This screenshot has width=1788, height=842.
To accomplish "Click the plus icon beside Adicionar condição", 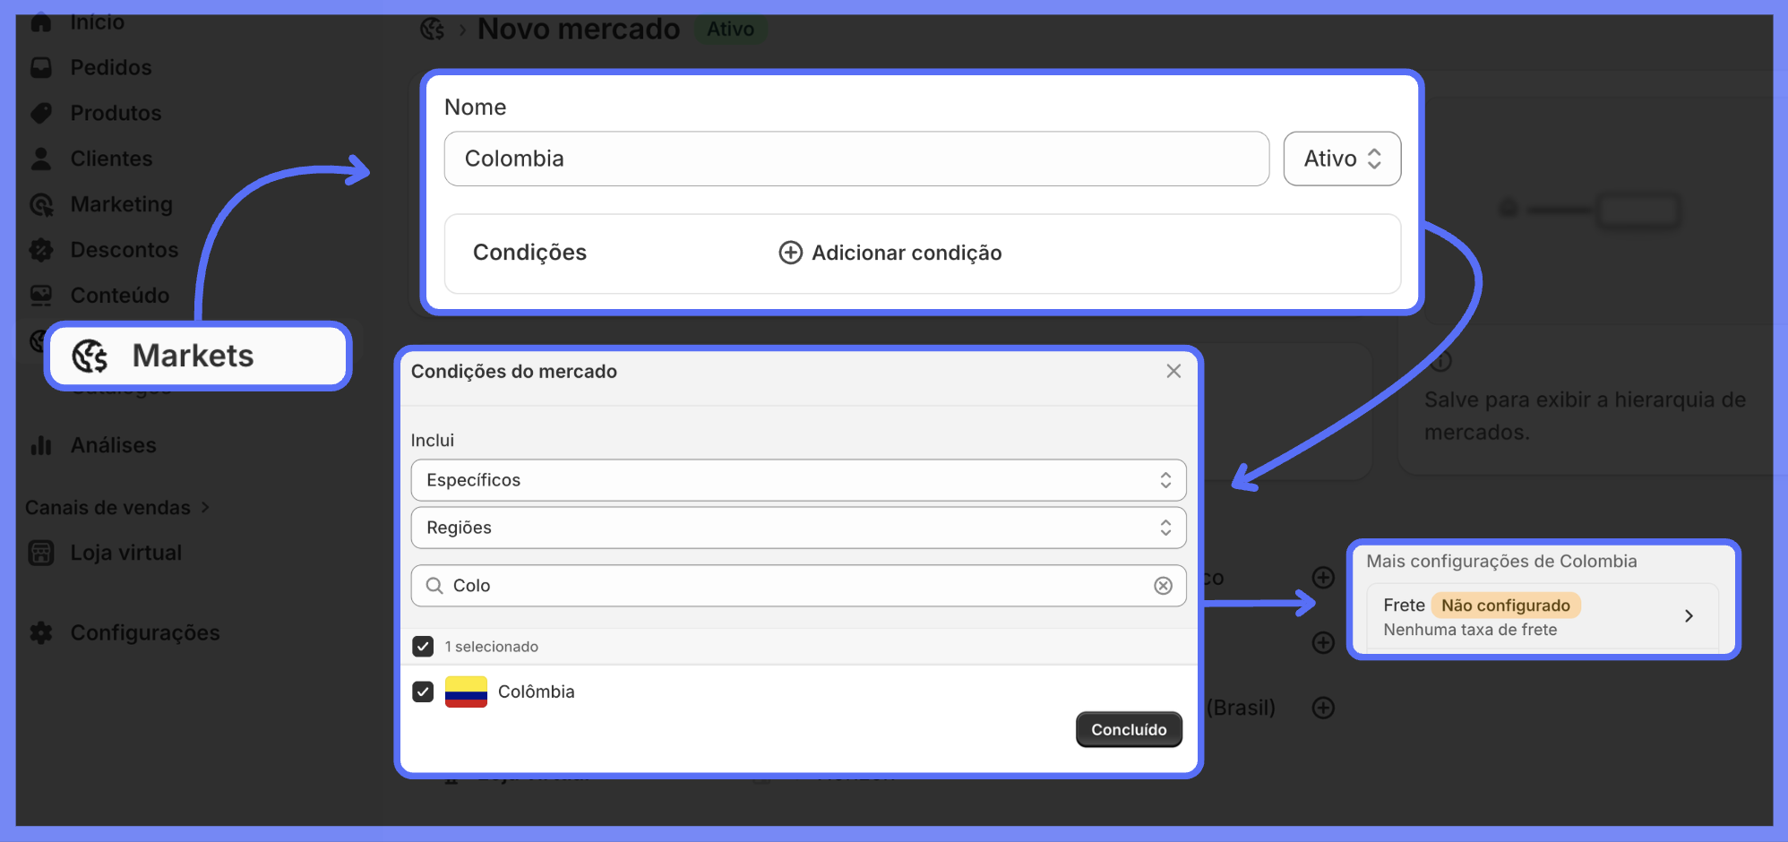I will 790,253.
